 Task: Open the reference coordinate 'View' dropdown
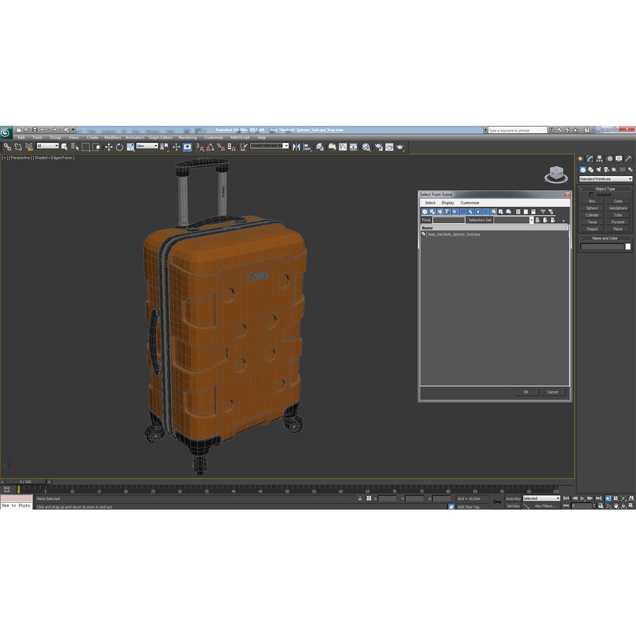[x=147, y=146]
